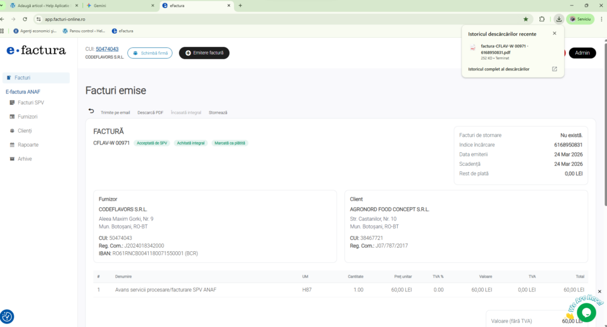
Task: Click Descarcă PDF above the invoice
Action: coord(150,113)
